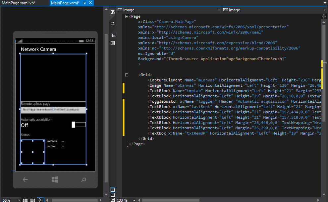Screen dimensions: 328x202
Task: Close the MainPage.xaml tab
Action: pos(90,3)
